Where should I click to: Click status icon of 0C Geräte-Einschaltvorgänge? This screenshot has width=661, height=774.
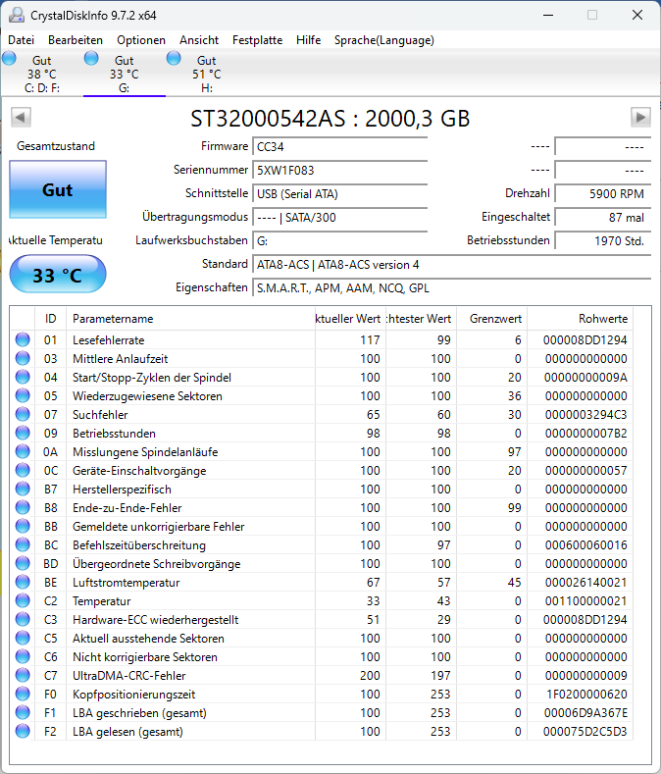point(23,471)
